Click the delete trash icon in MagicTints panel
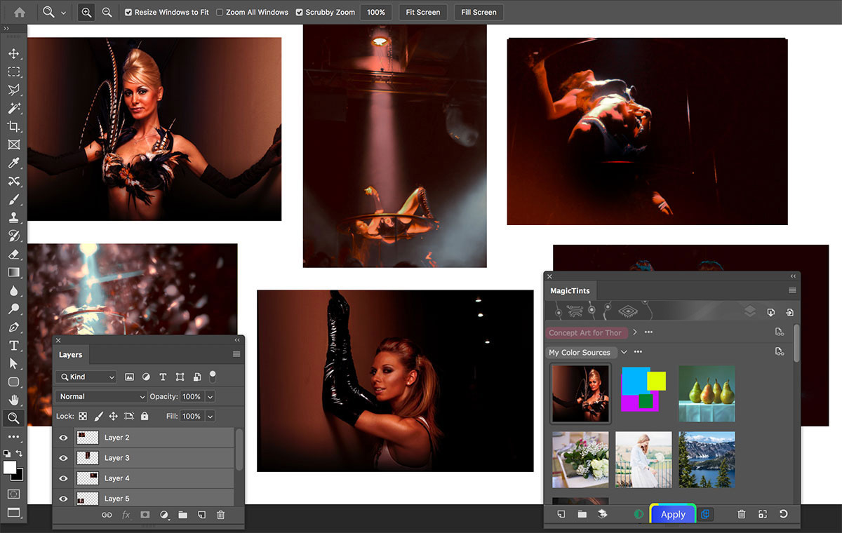842x533 pixels. [x=741, y=514]
